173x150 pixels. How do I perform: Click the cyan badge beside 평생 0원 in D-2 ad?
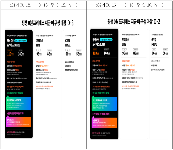[x=106, y=40]
